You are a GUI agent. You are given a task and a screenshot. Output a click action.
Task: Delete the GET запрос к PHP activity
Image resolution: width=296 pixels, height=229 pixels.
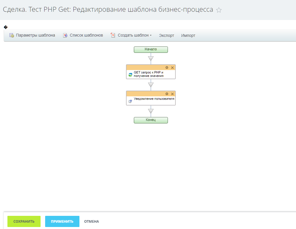pyautogui.click(x=172, y=67)
